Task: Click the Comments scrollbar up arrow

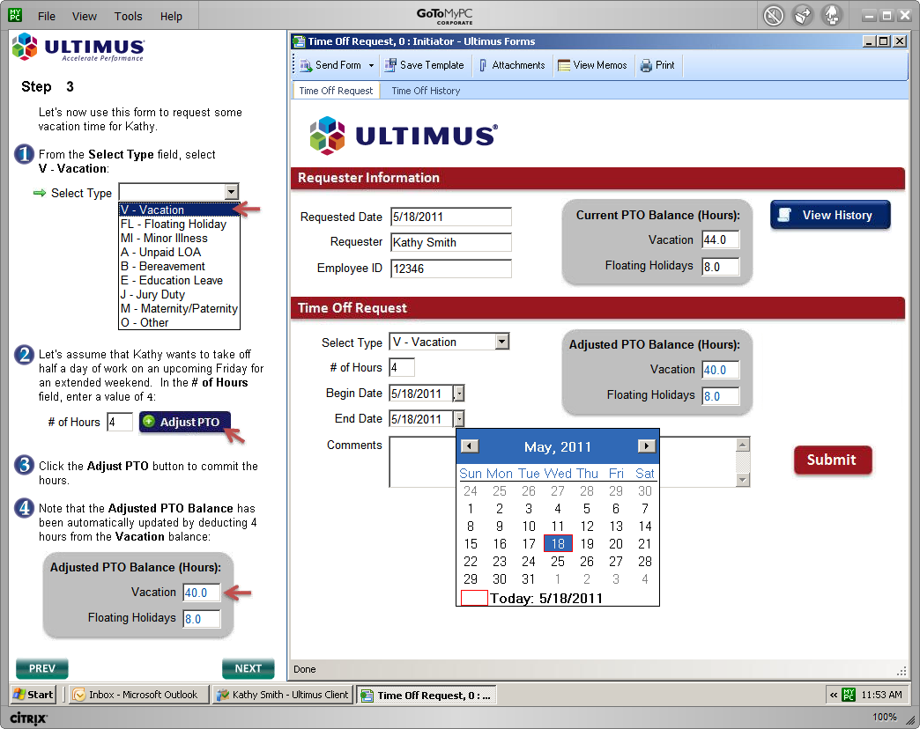Action: point(743,445)
